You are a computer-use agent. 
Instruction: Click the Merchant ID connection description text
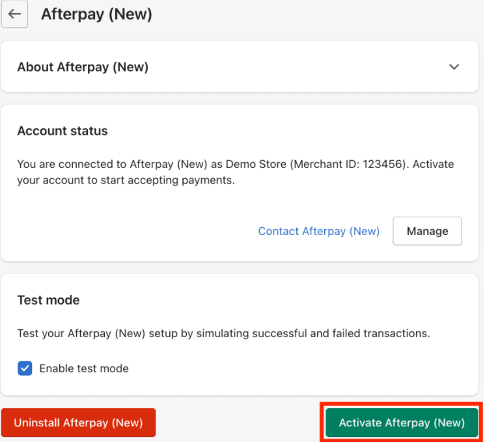[x=236, y=172]
